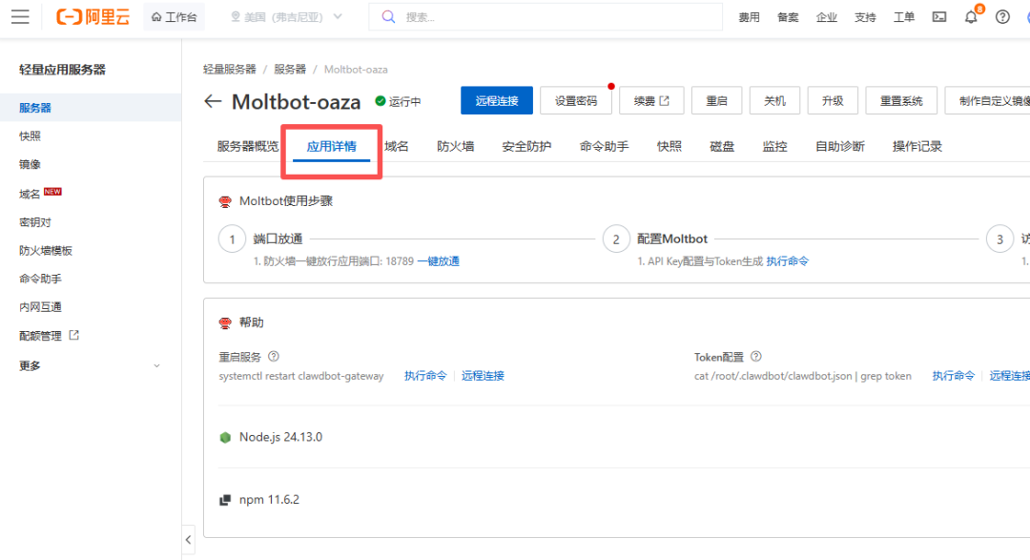Viewport: 1030px width, 560px height.
Task: Focus the top search field
Action: (546, 17)
